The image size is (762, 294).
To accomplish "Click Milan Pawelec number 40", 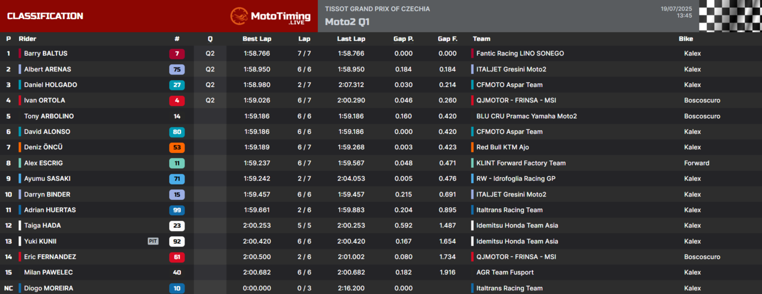I will coord(177,272).
